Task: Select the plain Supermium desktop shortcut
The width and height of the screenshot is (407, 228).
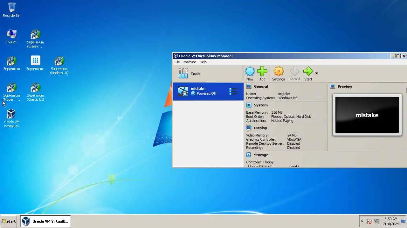Action: click(x=11, y=63)
